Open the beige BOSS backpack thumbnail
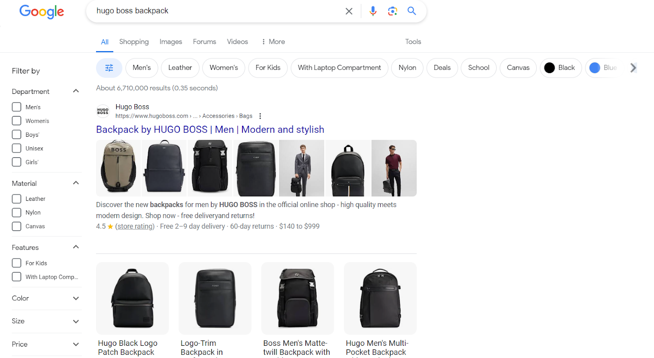Image resolution: width=654 pixels, height=358 pixels. click(119, 168)
